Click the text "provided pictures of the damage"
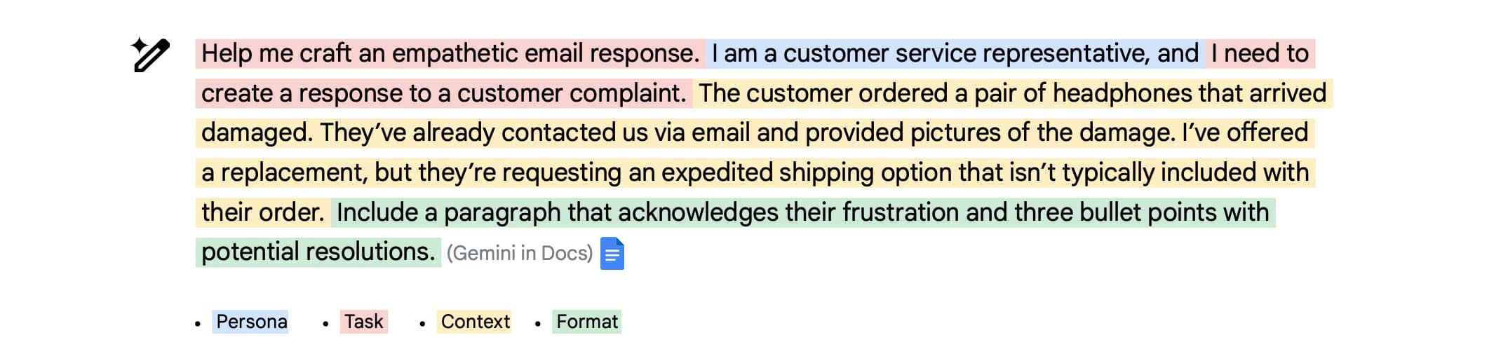 pyautogui.click(x=988, y=132)
